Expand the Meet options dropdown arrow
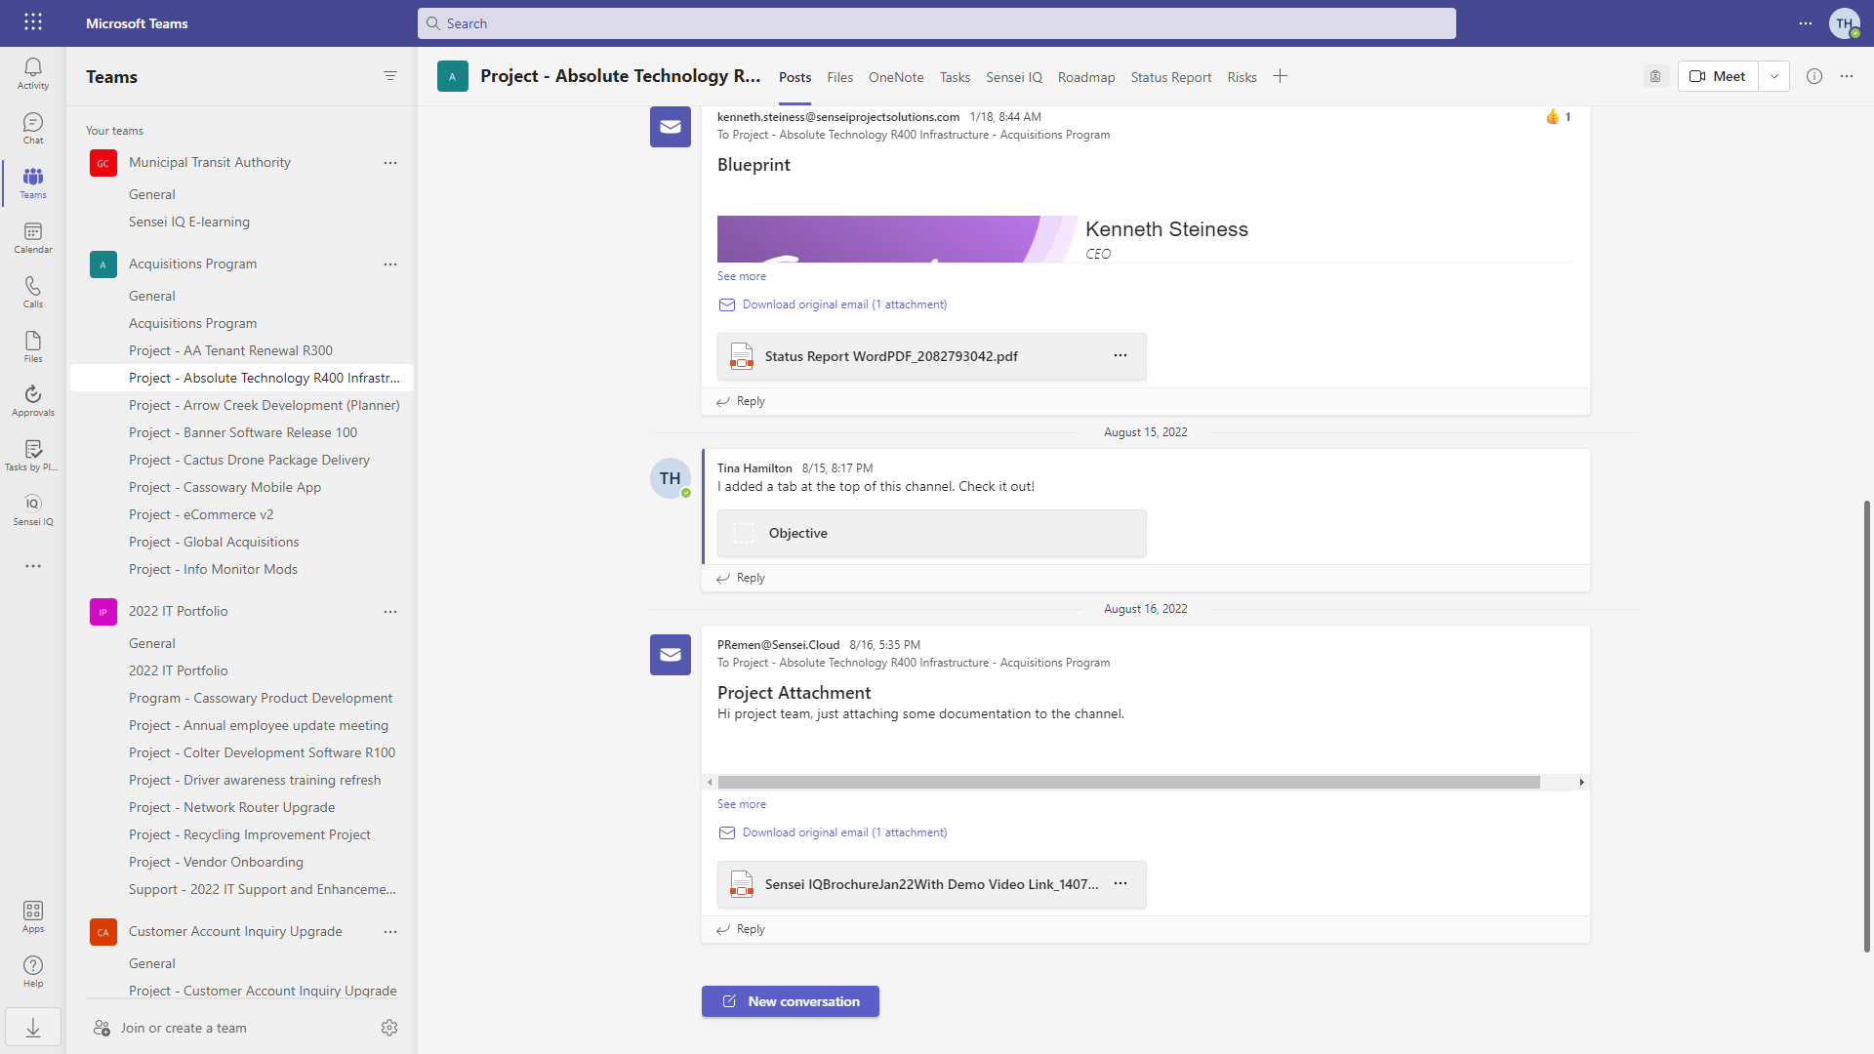The height and width of the screenshot is (1054, 1874). 1774,76
